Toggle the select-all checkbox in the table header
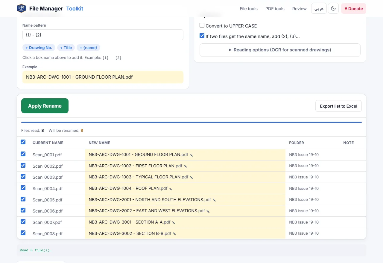 tap(23, 142)
